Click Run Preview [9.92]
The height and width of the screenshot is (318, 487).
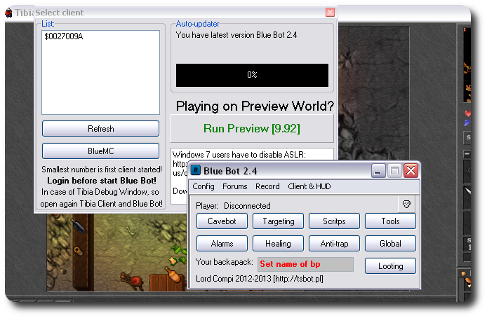pyautogui.click(x=252, y=129)
